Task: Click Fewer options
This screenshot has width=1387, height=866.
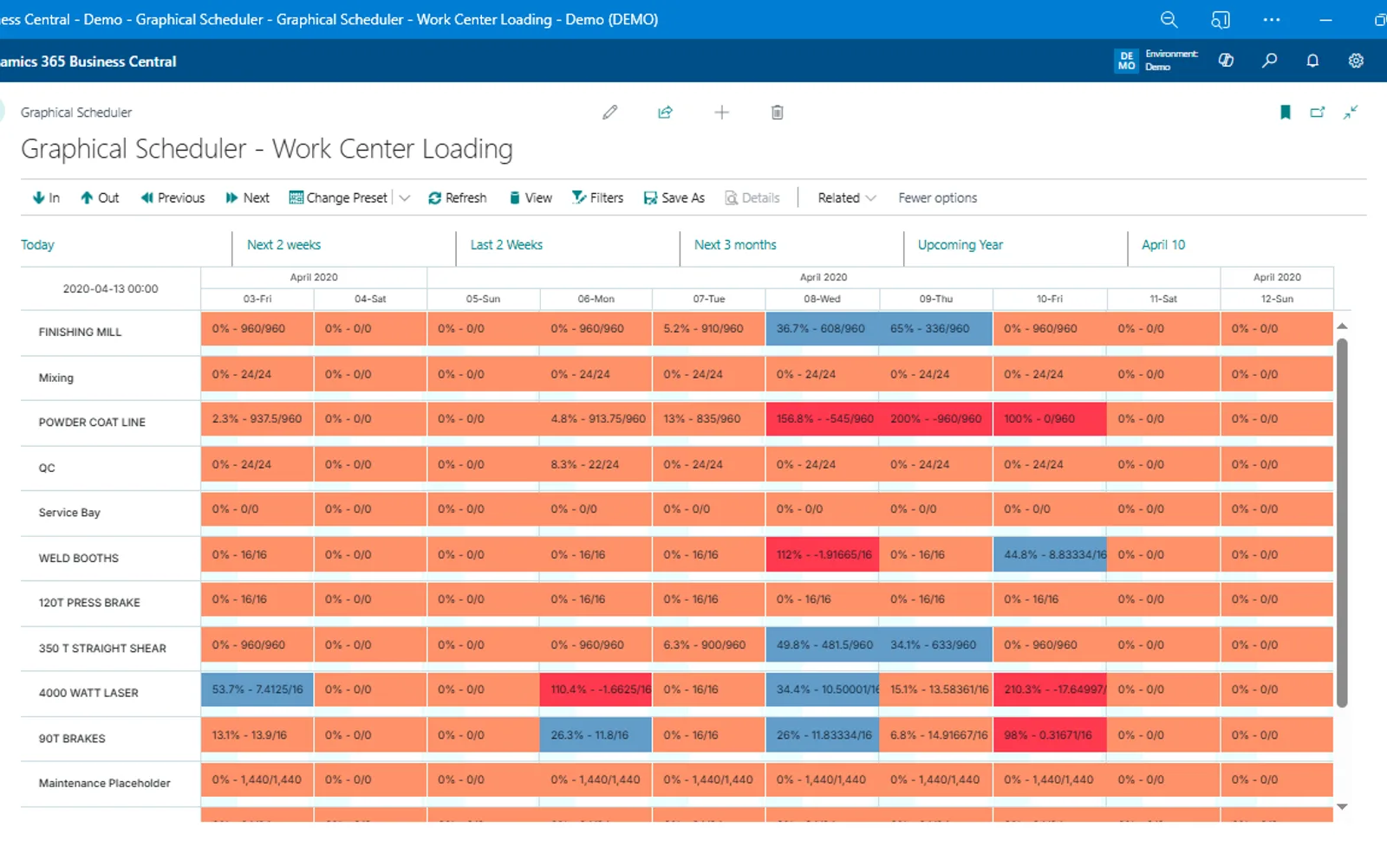Action: (x=937, y=197)
